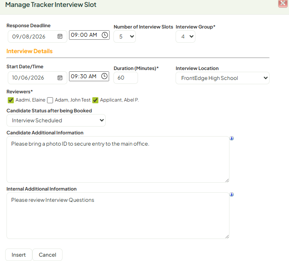This screenshot has width=289, height=261.
Task: Click the Start Date/Time label
Action: coord(25,67)
